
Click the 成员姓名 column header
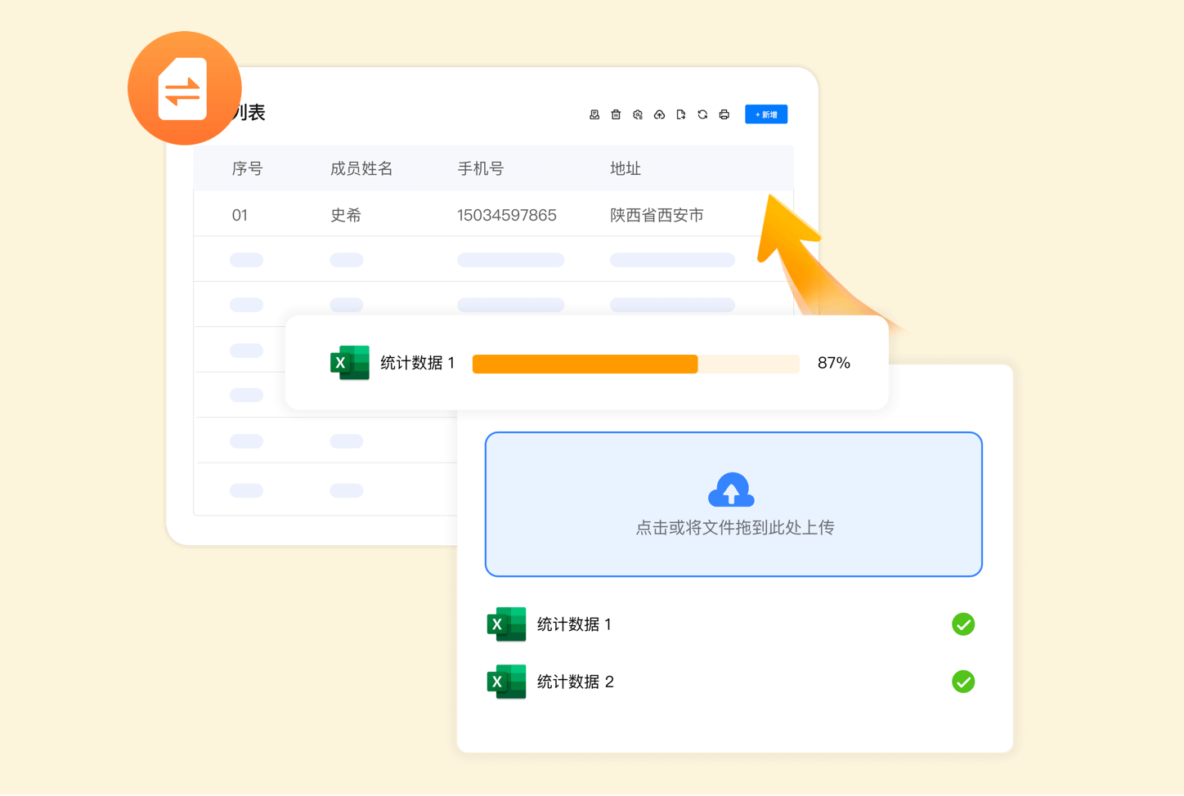tap(361, 169)
